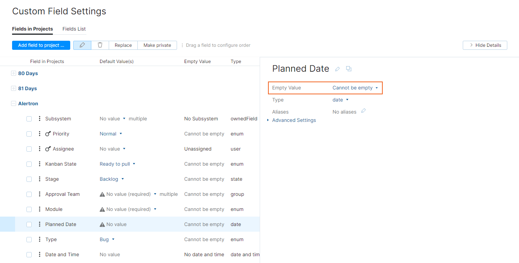The image size is (519, 263).
Task: Click plus icon to expand 80 Days project
Action: click(x=14, y=74)
